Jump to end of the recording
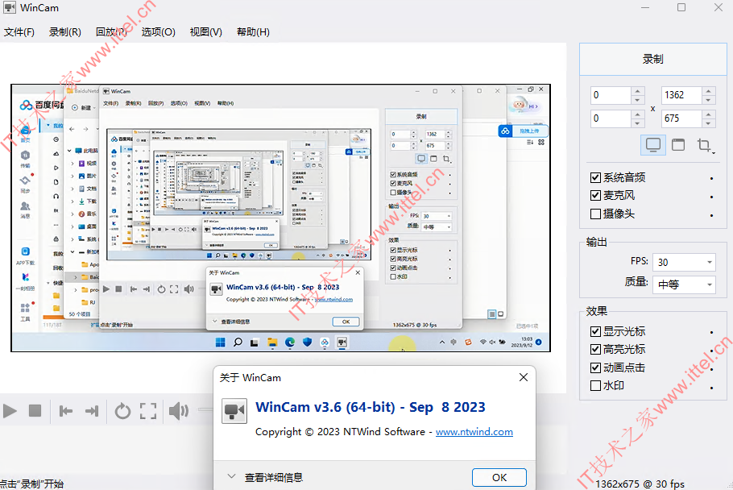The width and height of the screenshot is (733, 490). pyautogui.click(x=92, y=411)
